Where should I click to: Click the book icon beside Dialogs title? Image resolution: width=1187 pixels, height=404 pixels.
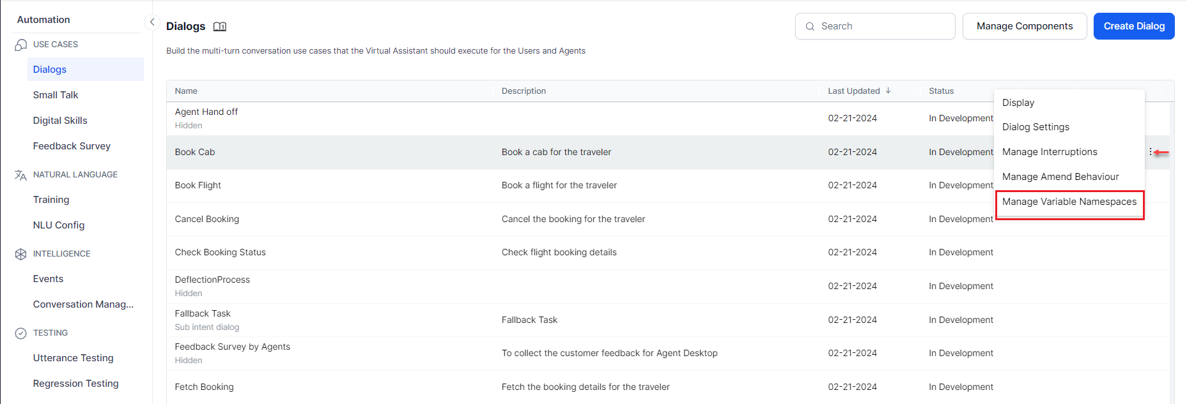click(x=220, y=27)
